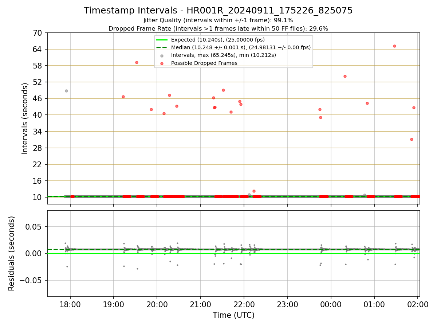Screen dimensions: 437x328
Task: Click the 22:00 tick label on time axis
Action: click(244, 305)
